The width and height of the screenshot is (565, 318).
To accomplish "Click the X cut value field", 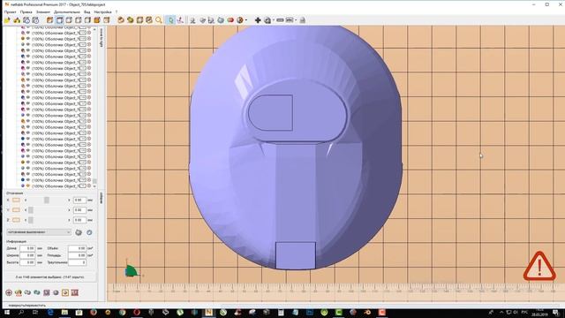I will (x=79, y=201).
